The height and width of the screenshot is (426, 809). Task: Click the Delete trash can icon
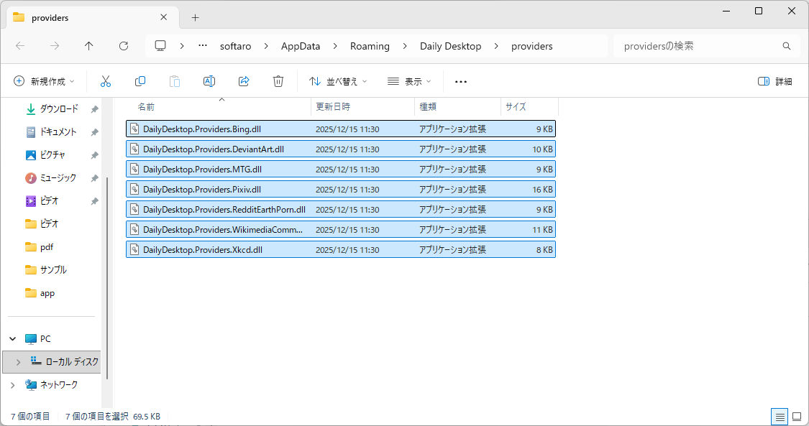point(278,81)
